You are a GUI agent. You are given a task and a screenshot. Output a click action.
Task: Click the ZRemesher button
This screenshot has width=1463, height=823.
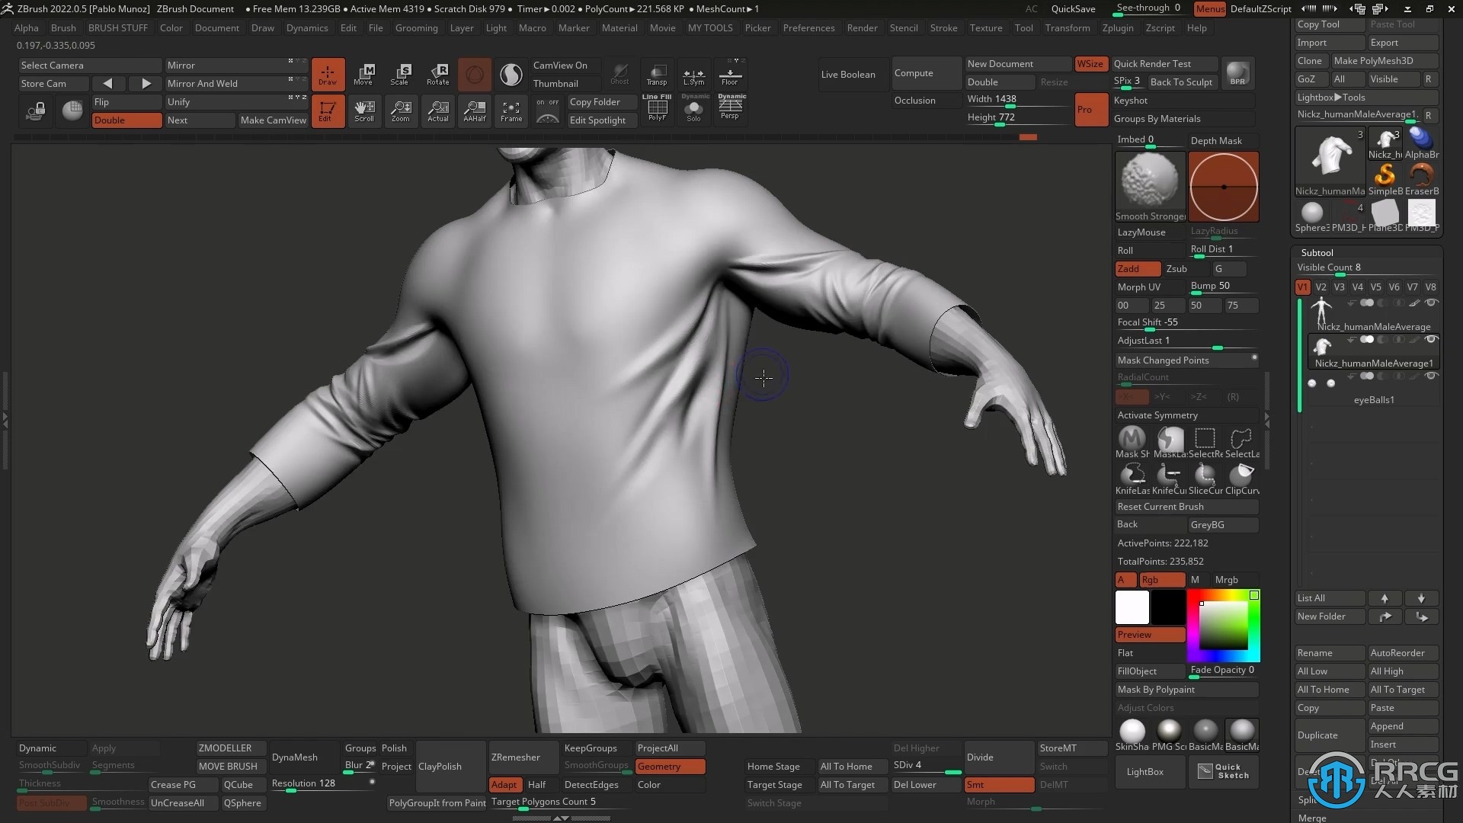(522, 757)
